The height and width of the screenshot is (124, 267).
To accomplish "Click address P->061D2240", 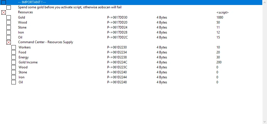I will [x=117, y=72].
